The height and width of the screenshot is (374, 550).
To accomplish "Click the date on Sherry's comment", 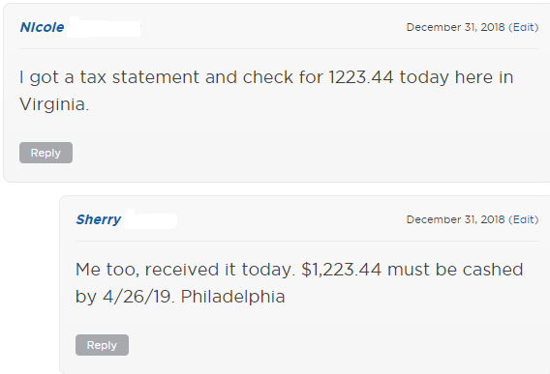I will tap(455, 219).
